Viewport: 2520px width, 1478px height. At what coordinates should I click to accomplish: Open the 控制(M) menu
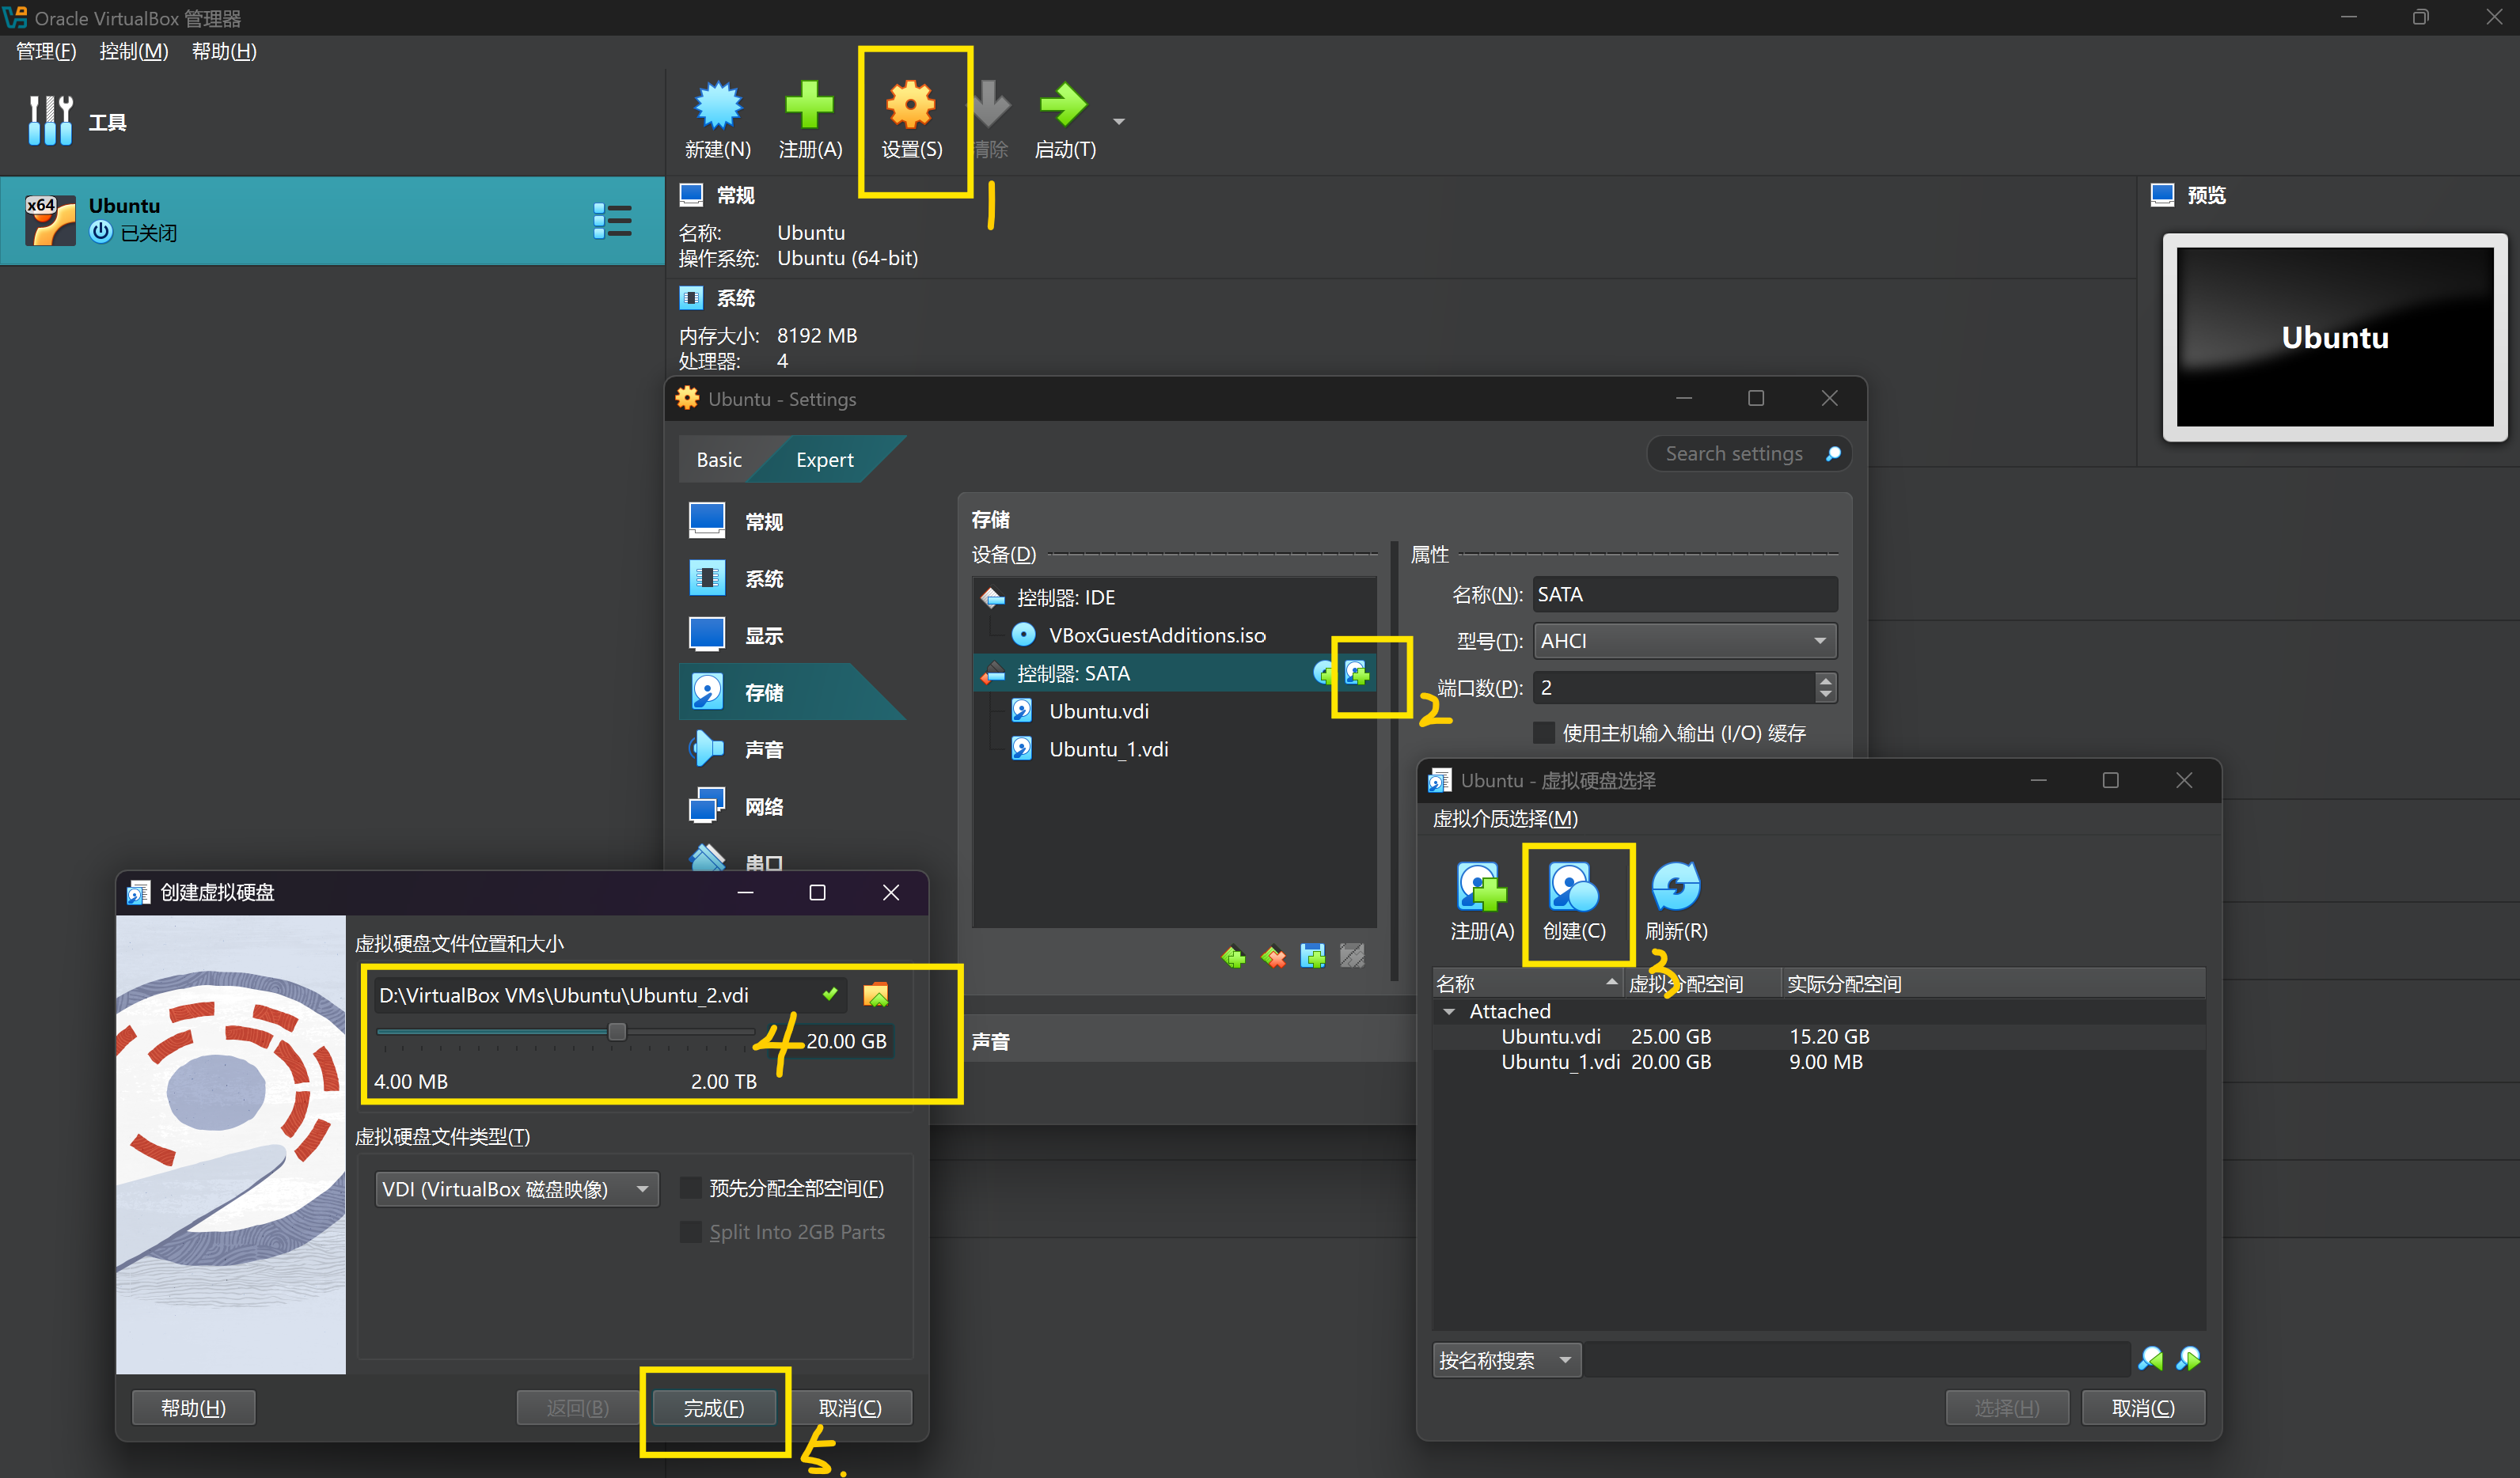point(133,52)
